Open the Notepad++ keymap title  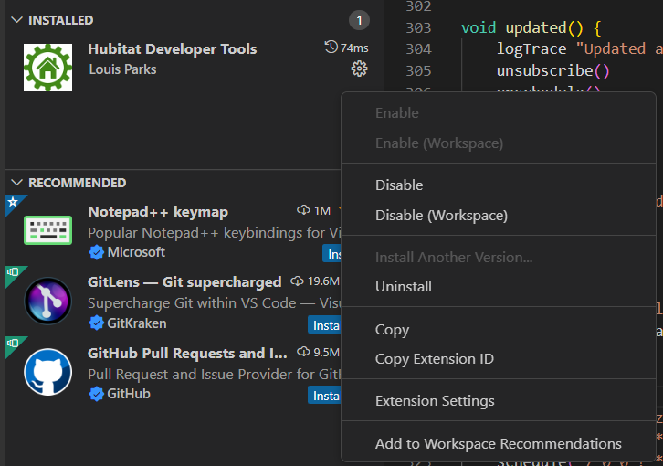[158, 212]
